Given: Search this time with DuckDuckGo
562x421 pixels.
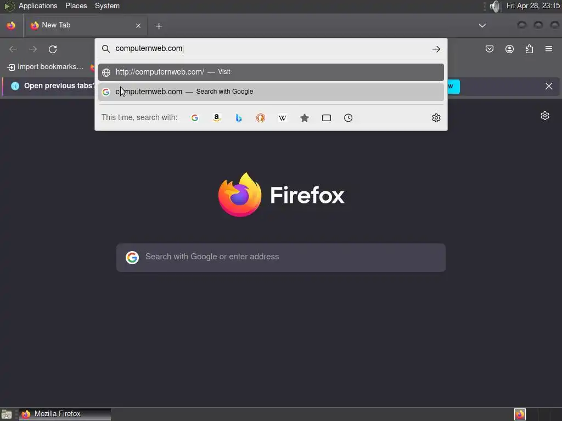Looking at the screenshot, I should [x=261, y=118].
